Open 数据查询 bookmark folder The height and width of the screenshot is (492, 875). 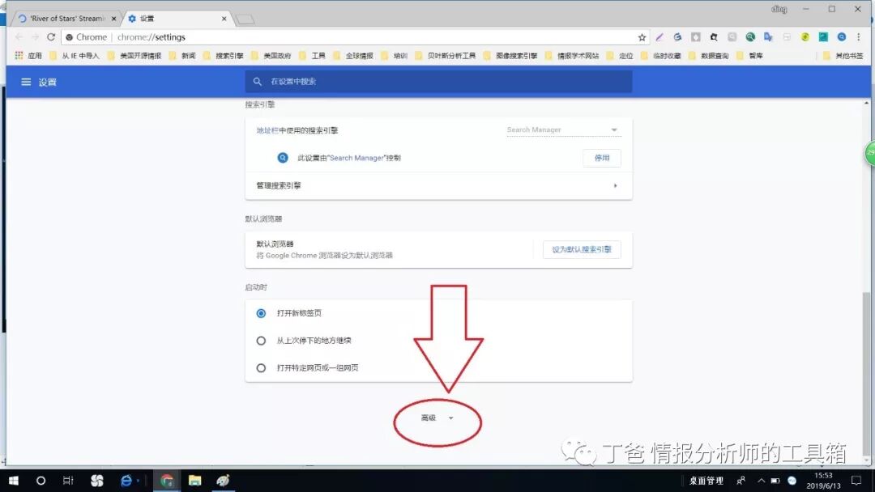[709, 56]
